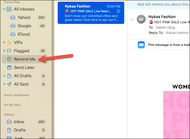This screenshot has width=190, height=139.
Task: Click the Nykaa Fashion sender name in header
Action: [x=162, y=17]
